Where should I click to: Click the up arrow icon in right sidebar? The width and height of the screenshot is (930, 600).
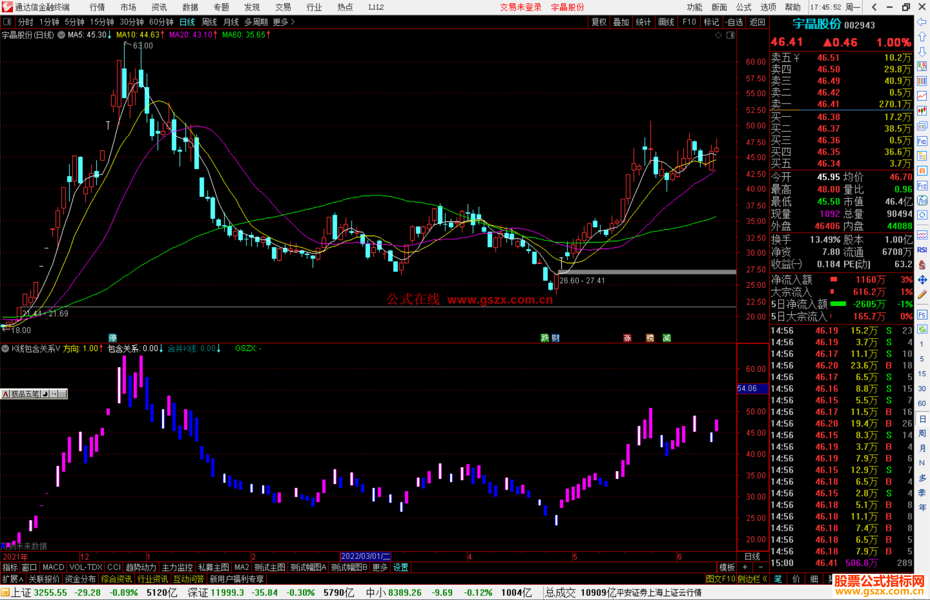pos(922,37)
